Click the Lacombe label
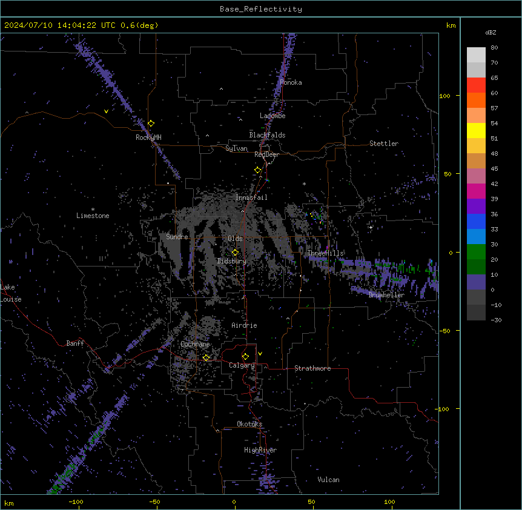Image resolution: width=522 pixels, height=510 pixels. point(273,116)
